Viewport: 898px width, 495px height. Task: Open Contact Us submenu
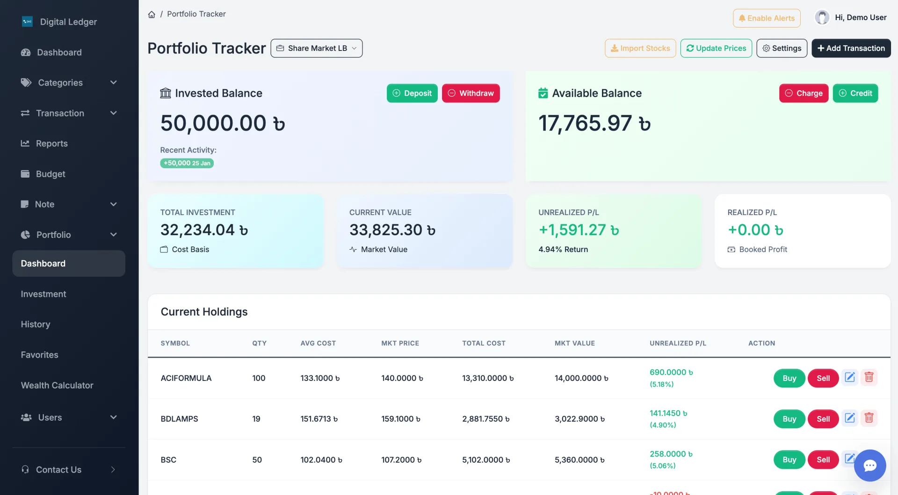pyautogui.click(x=69, y=470)
